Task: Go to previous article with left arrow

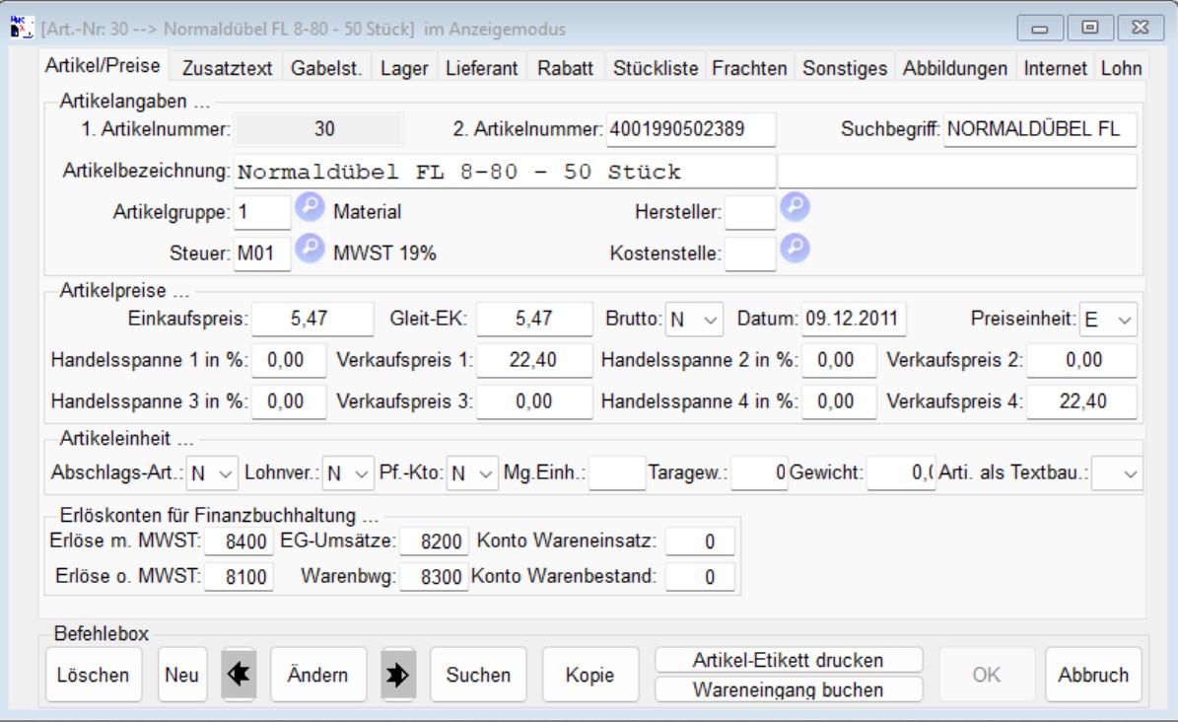Action: pos(238,675)
